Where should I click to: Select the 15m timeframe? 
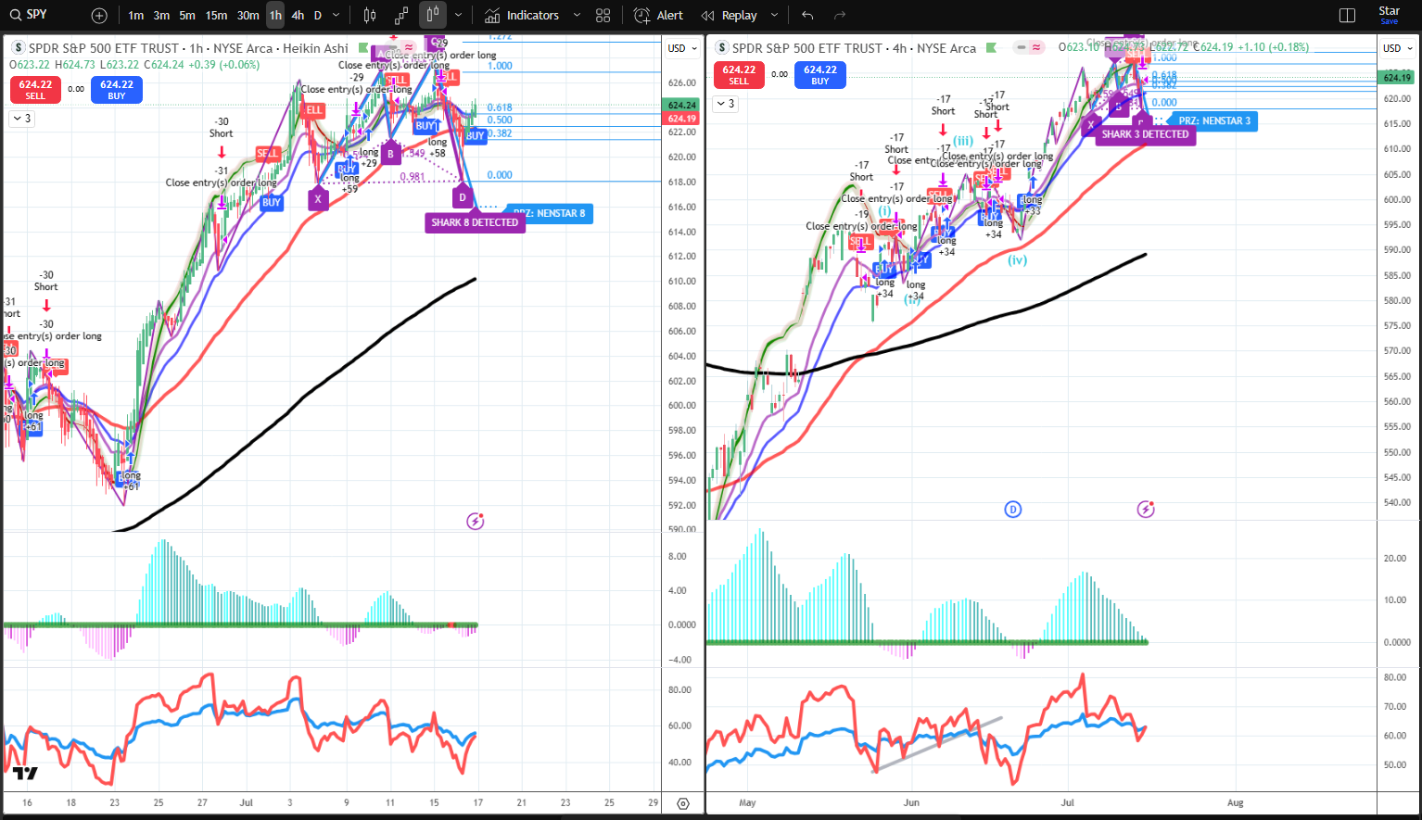[x=216, y=16]
